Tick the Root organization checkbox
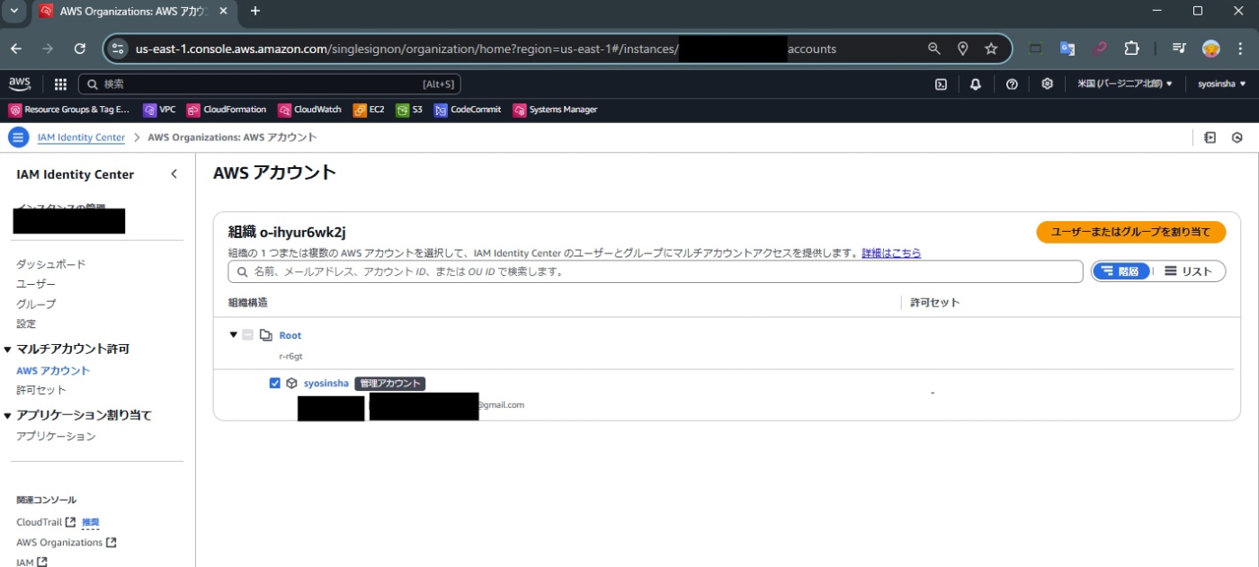The height and width of the screenshot is (567, 1259). click(248, 335)
